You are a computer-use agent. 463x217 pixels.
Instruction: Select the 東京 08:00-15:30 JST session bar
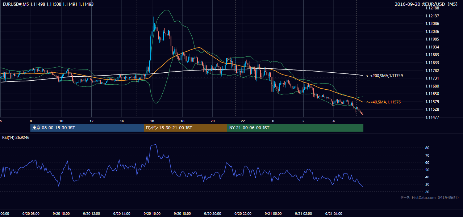click(x=87, y=128)
